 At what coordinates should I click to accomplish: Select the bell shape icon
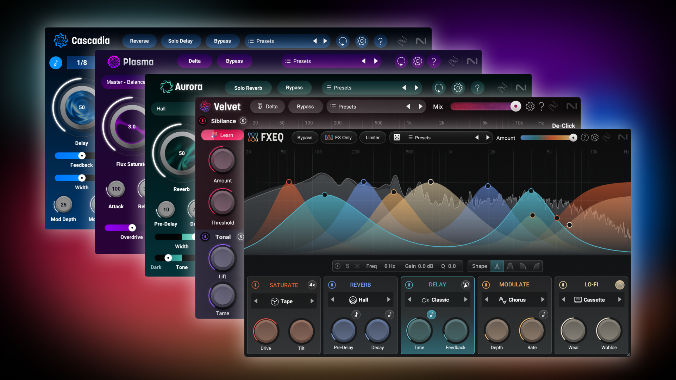[497, 266]
